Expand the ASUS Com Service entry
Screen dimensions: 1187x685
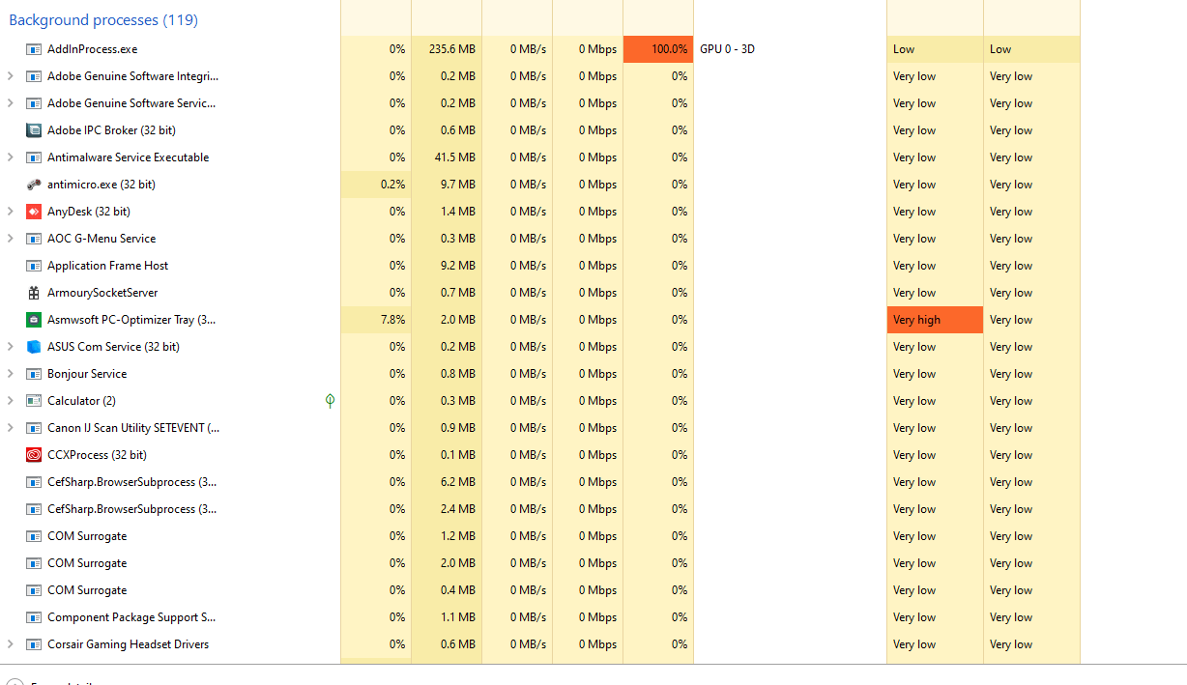click(10, 347)
